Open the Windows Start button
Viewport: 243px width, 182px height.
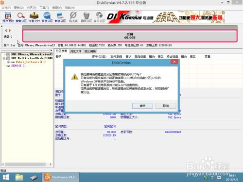click(x=6, y=178)
